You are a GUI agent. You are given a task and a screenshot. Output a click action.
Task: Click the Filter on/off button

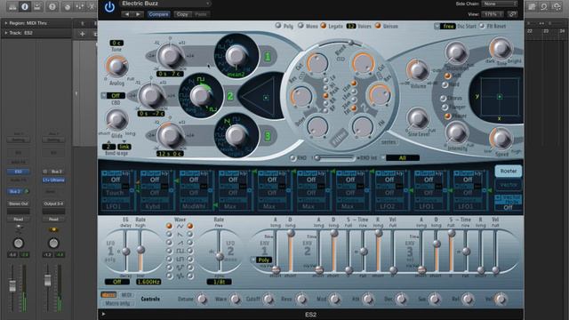click(339, 138)
